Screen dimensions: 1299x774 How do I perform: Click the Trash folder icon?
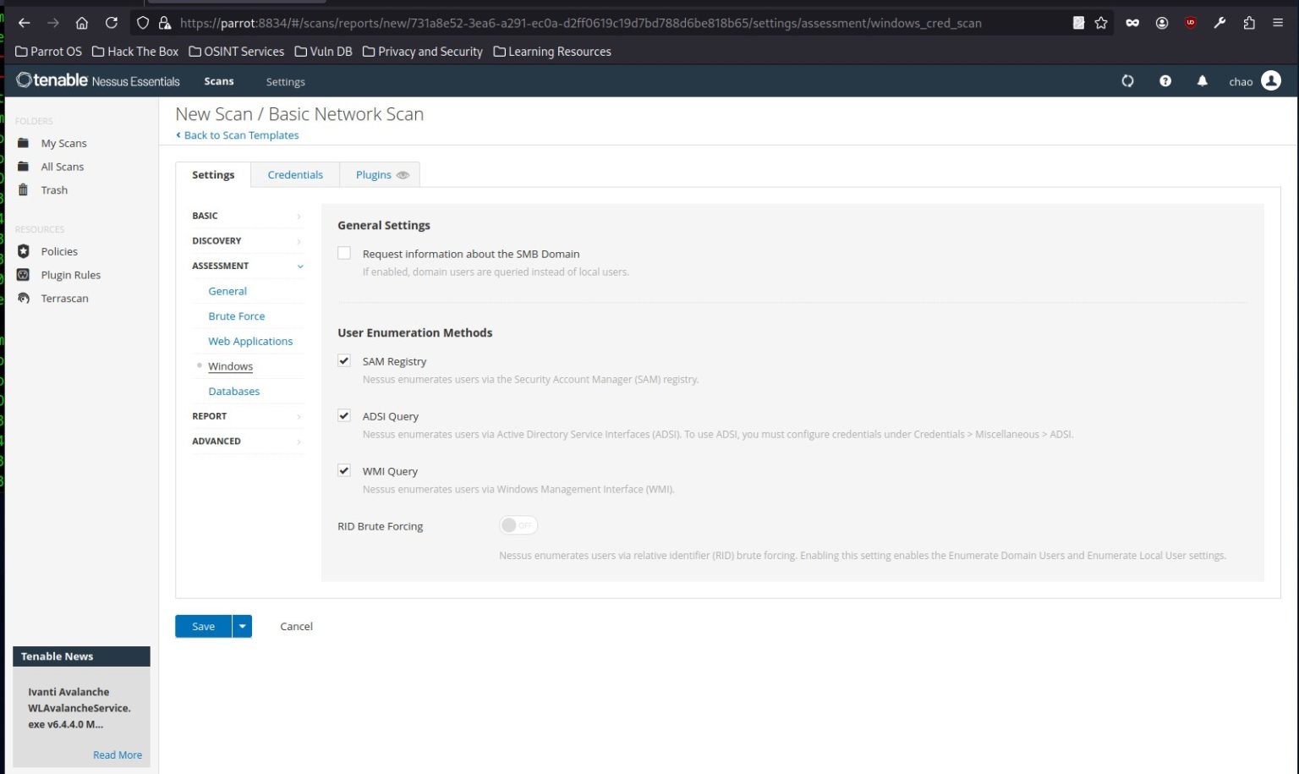click(24, 189)
